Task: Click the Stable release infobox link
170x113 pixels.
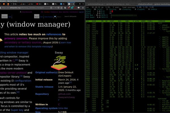Action: pyautogui.click(x=44, y=87)
